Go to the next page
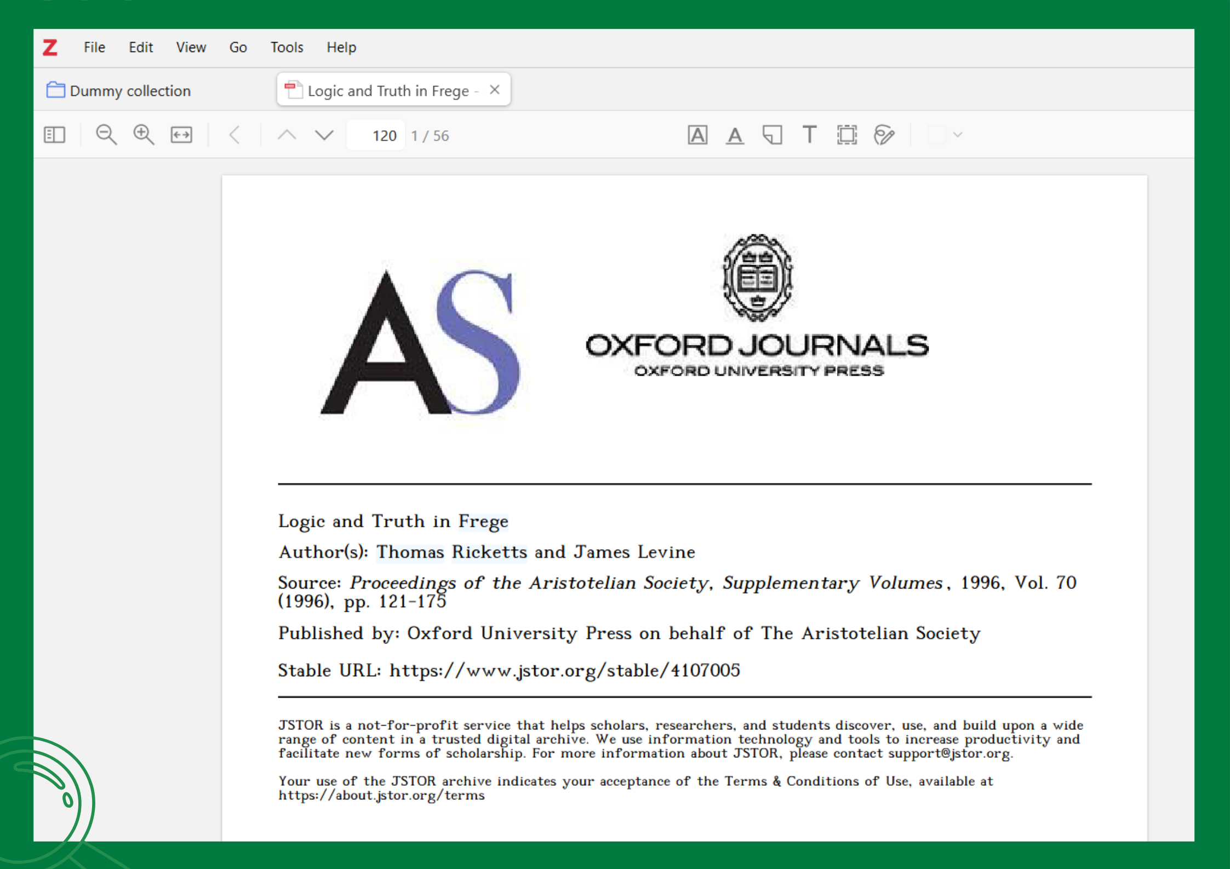This screenshot has width=1230, height=869. (324, 135)
